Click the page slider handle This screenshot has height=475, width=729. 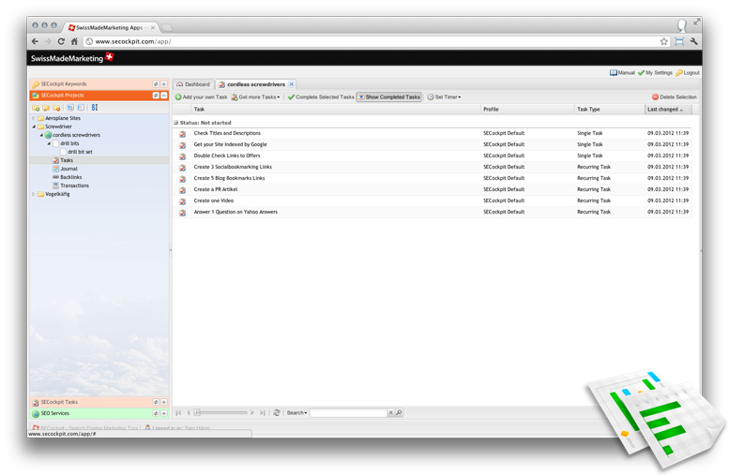click(x=197, y=412)
